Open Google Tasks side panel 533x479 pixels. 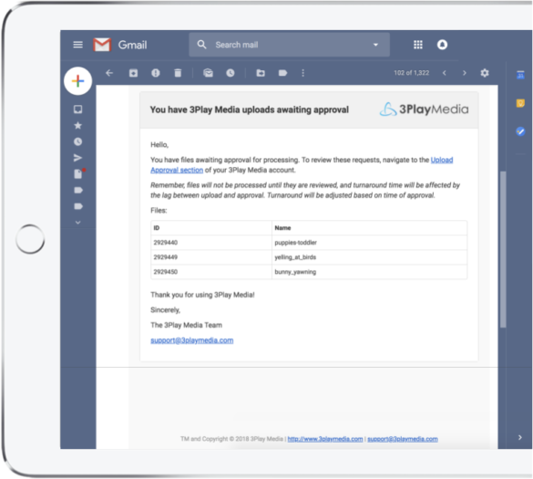[520, 131]
